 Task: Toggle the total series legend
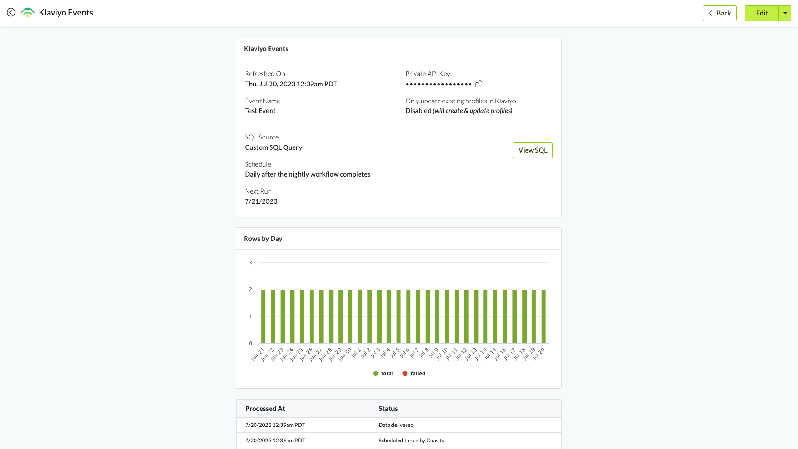pos(387,373)
